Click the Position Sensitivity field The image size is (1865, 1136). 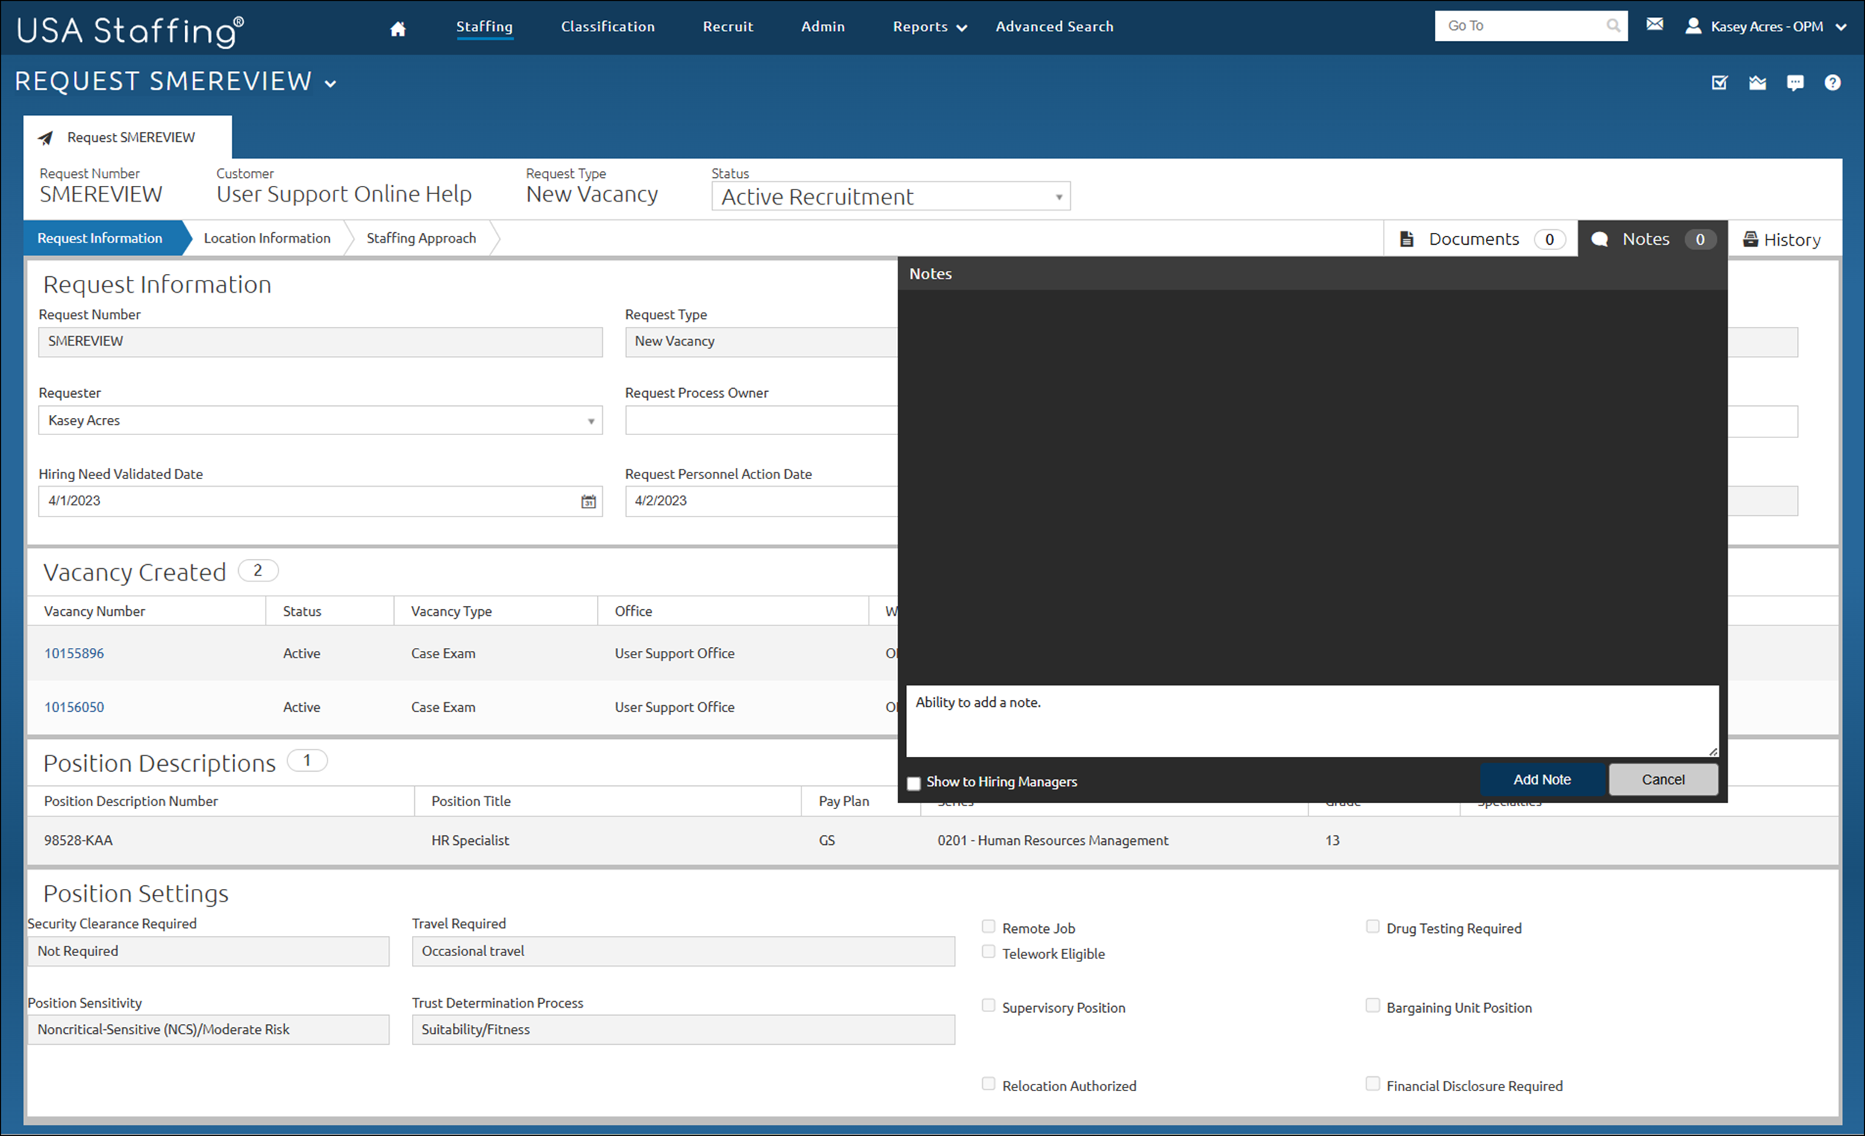(x=208, y=1030)
